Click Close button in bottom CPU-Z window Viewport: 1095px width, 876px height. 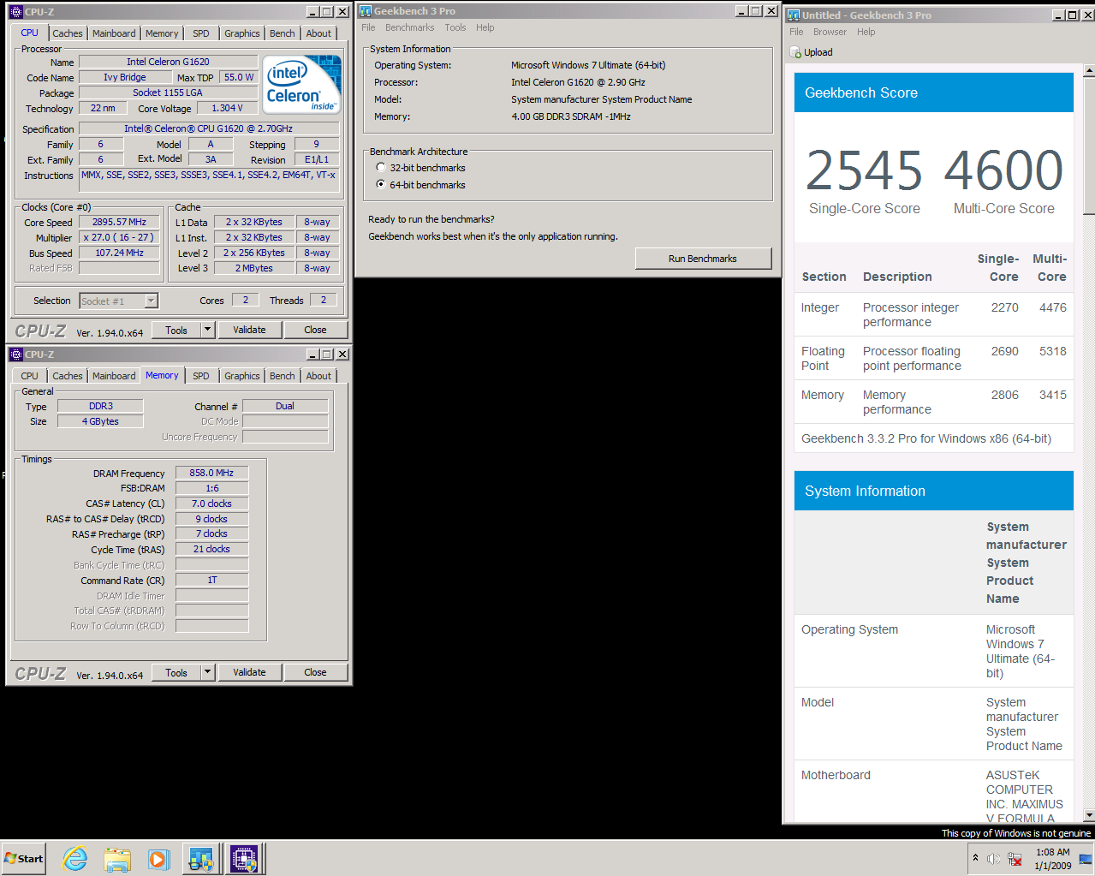[315, 672]
